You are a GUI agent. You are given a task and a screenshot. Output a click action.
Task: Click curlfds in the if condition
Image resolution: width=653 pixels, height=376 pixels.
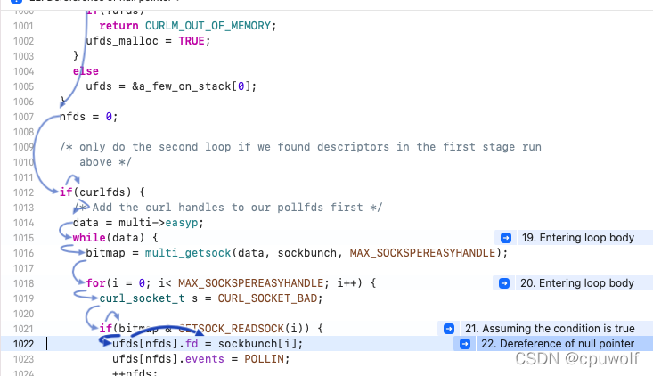coord(102,192)
